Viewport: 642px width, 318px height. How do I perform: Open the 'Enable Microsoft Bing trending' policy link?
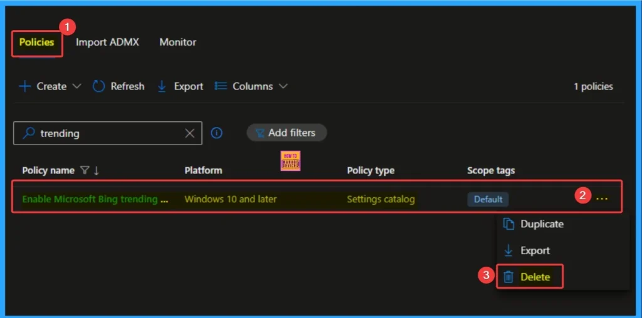point(95,199)
